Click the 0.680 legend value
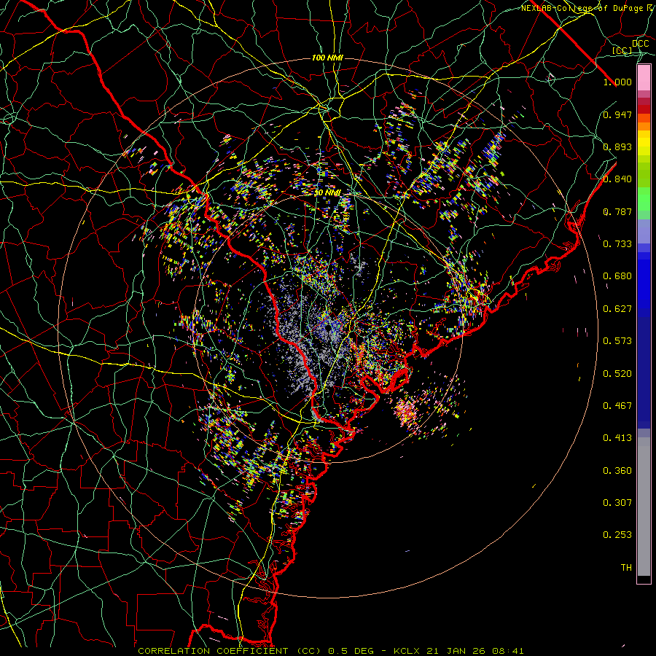The image size is (656, 656). point(617,276)
